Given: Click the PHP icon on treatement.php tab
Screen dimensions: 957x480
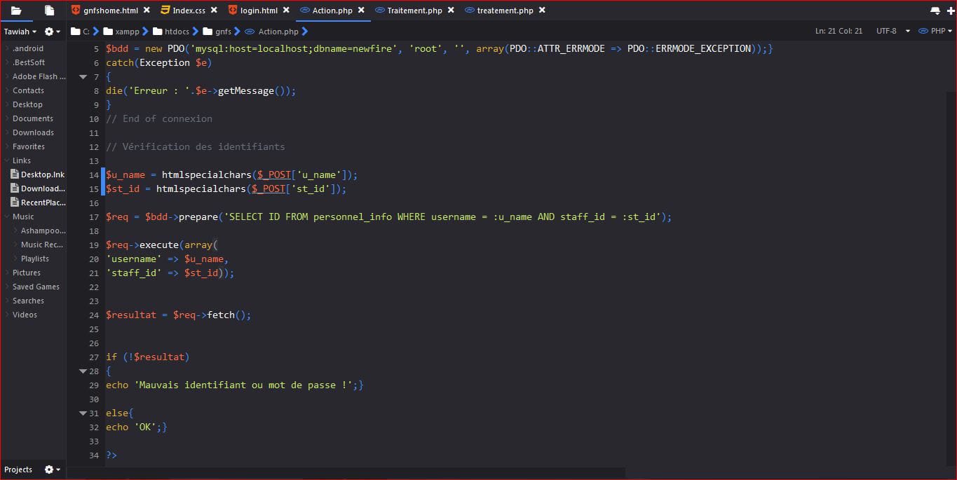Looking at the screenshot, I should pos(470,11).
